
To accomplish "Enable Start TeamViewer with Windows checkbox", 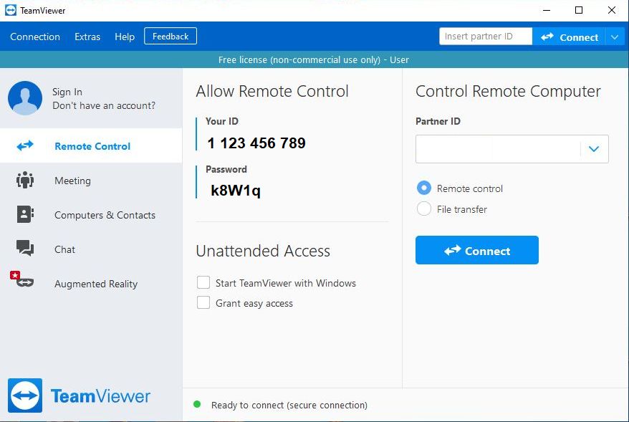I will point(203,283).
